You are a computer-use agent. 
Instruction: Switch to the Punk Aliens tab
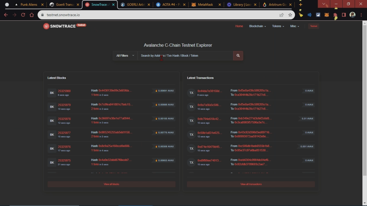(29, 5)
